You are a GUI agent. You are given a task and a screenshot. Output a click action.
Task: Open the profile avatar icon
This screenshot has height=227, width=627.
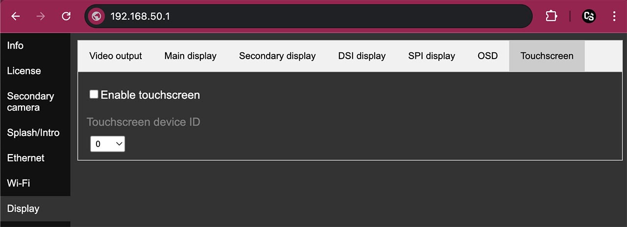[x=589, y=16]
